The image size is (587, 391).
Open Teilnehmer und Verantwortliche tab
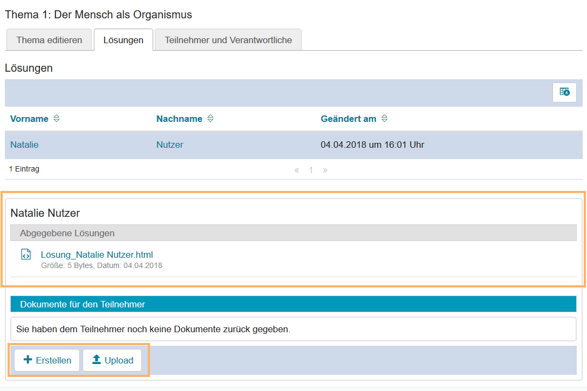click(x=228, y=40)
